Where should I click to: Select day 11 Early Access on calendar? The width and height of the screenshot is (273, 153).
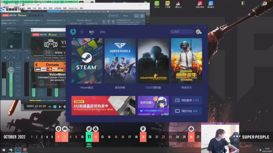pos(89,137)
